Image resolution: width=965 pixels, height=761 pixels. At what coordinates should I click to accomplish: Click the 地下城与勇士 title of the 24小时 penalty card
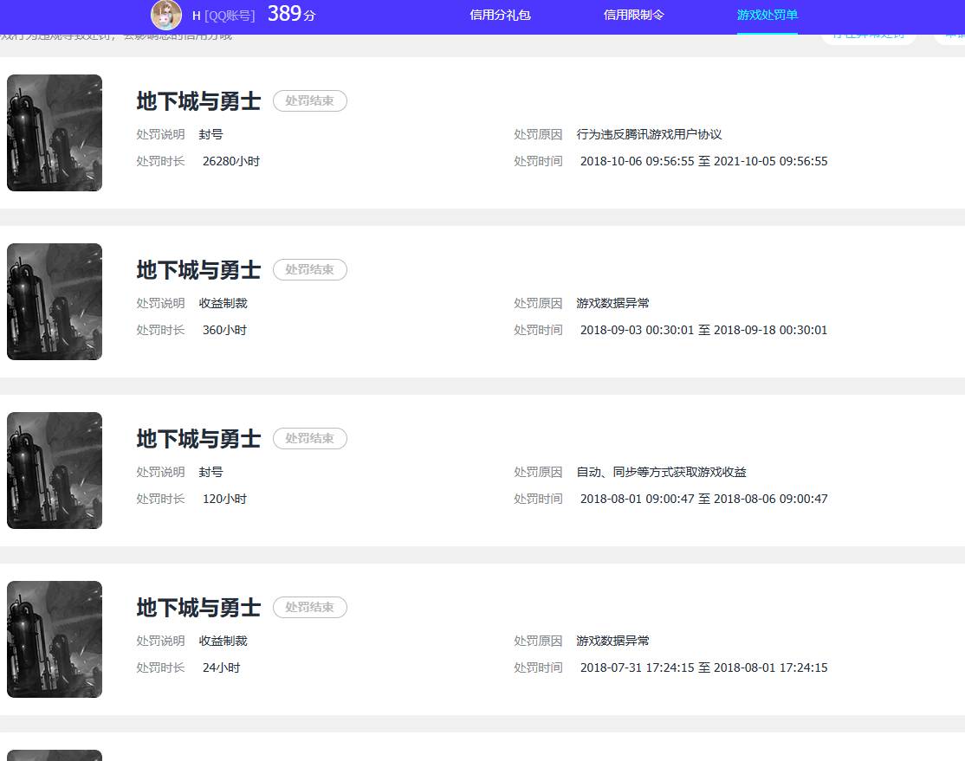click(198, 608)
